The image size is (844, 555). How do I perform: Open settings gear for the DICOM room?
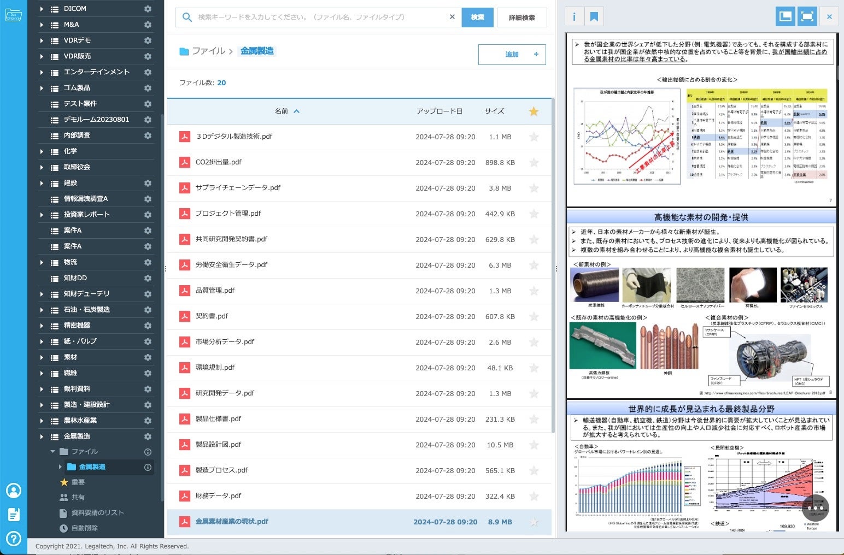click(x=148, y=9)
